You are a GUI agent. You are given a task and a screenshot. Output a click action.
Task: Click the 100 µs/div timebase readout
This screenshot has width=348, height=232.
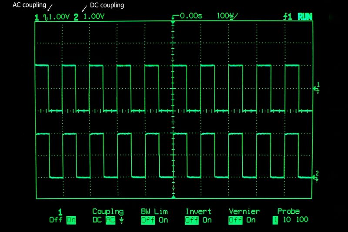(228, 17)
